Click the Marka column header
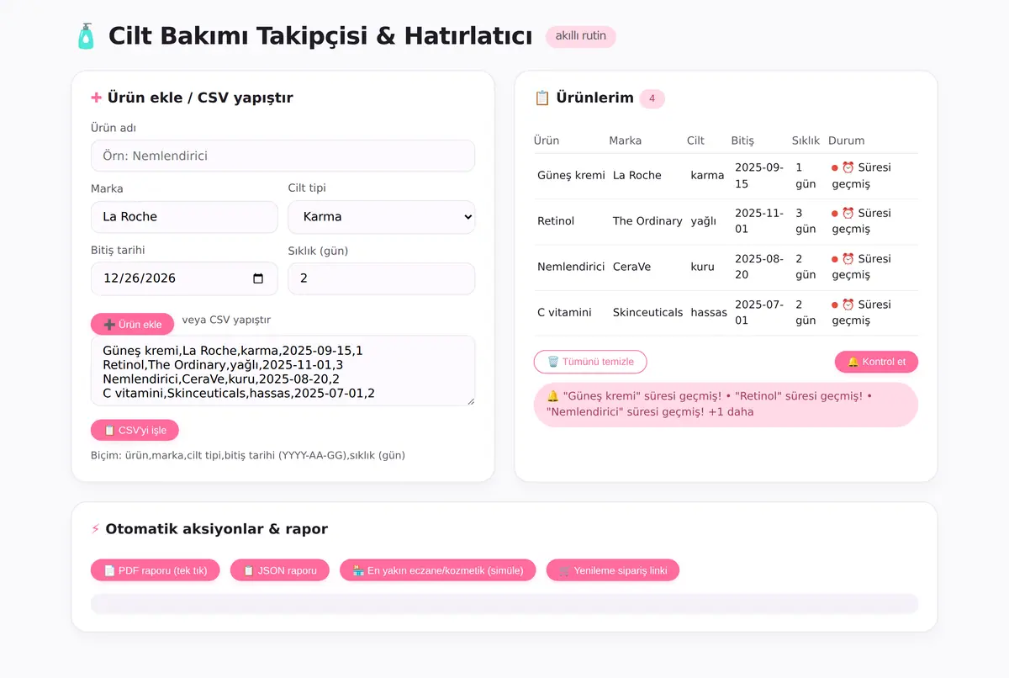Screen dimensions: 1009x678 tap(626, 140)
